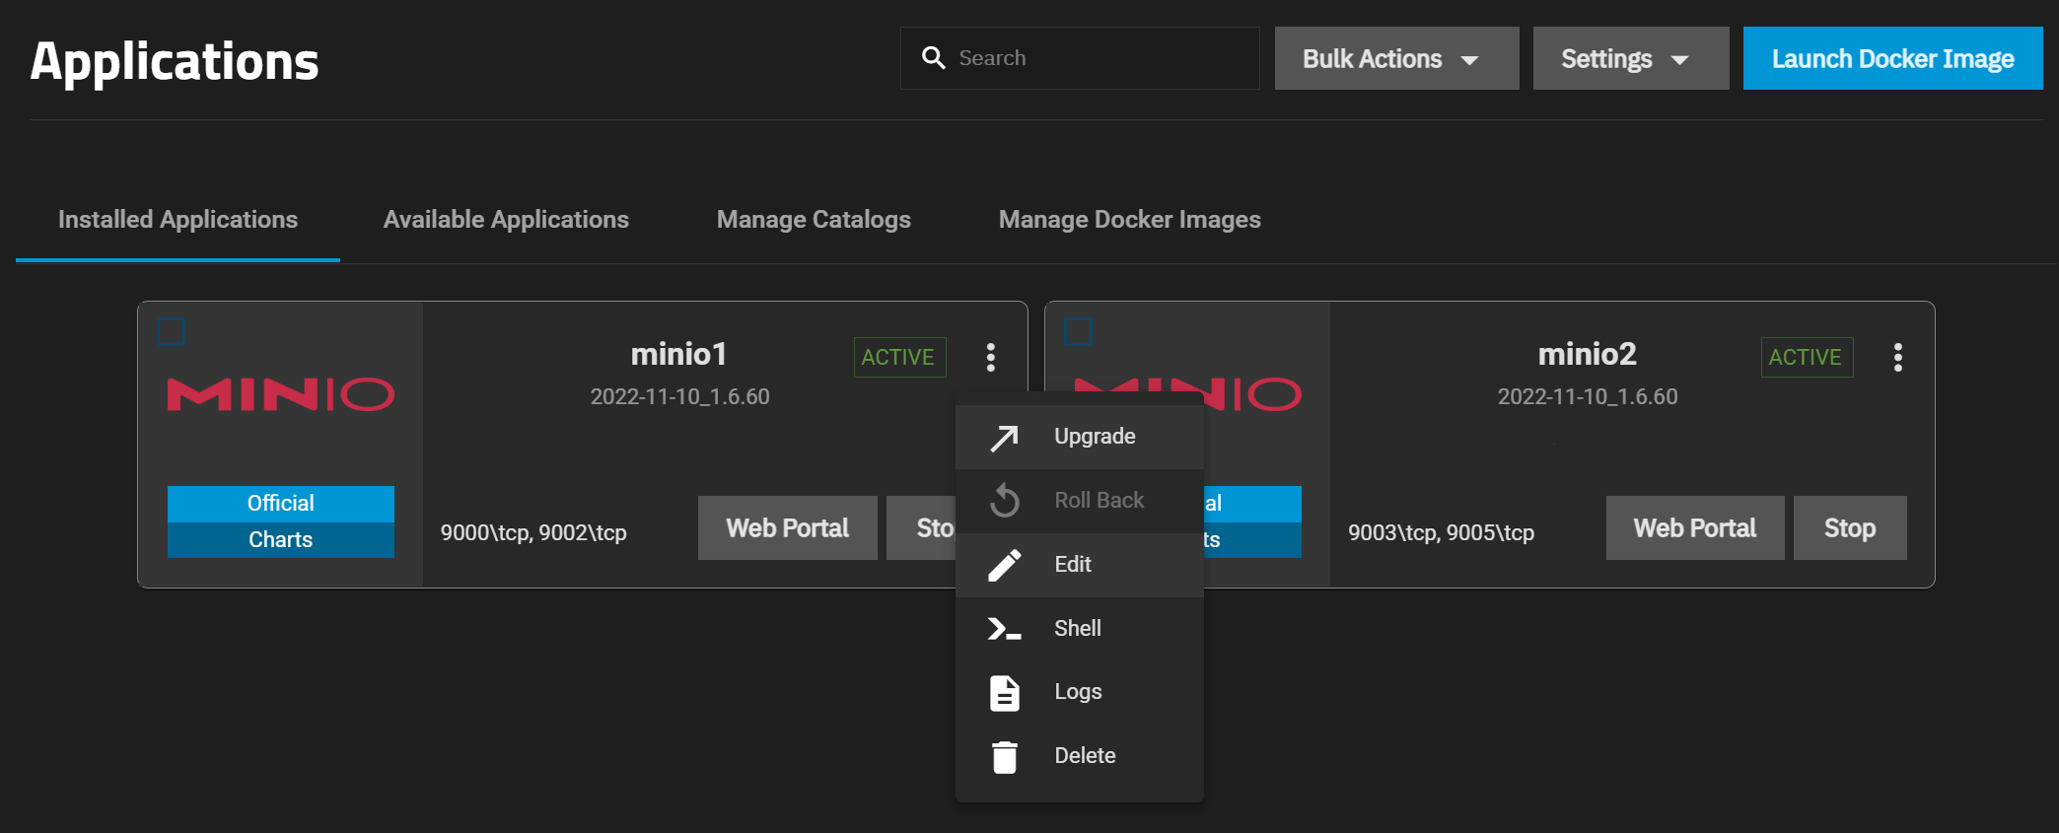Choose Logs from the context menu
Viewport: 2059px width, 833px height.
click(x=1080, y=692)
